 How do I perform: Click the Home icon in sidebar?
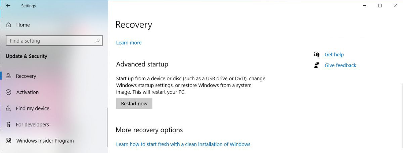[x=9, y=25]
